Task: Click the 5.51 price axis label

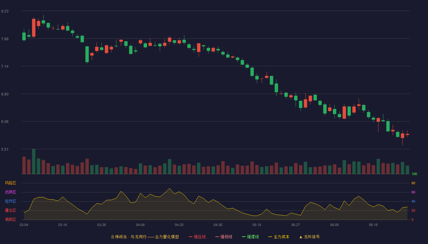Action: (x=5, y=149)
